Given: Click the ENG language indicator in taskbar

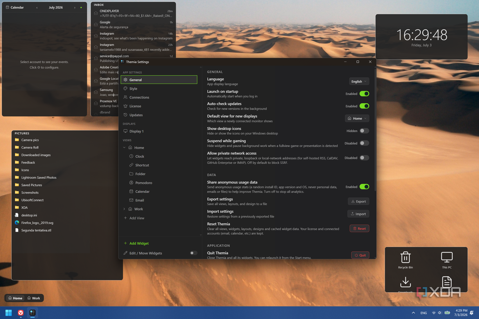Looking at the screenshot, I should (424, 313).
